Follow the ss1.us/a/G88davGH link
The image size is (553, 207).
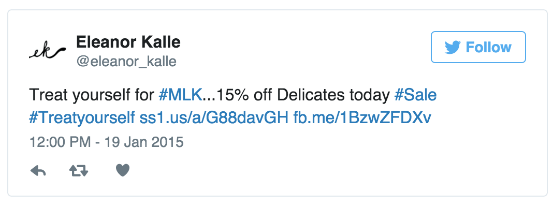[213, 118]
